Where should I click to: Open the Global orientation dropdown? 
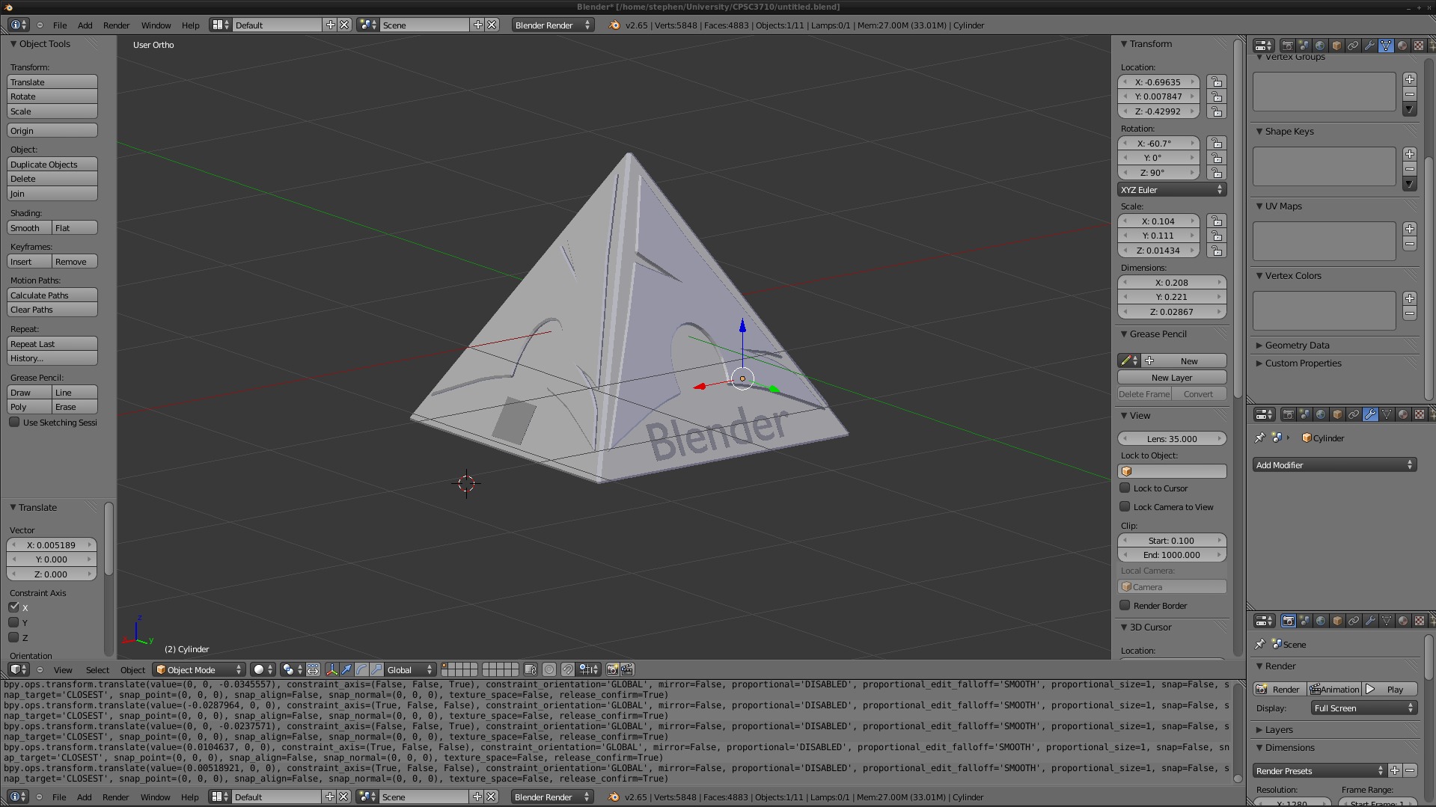pyautogui.click(x=410, y=669)
